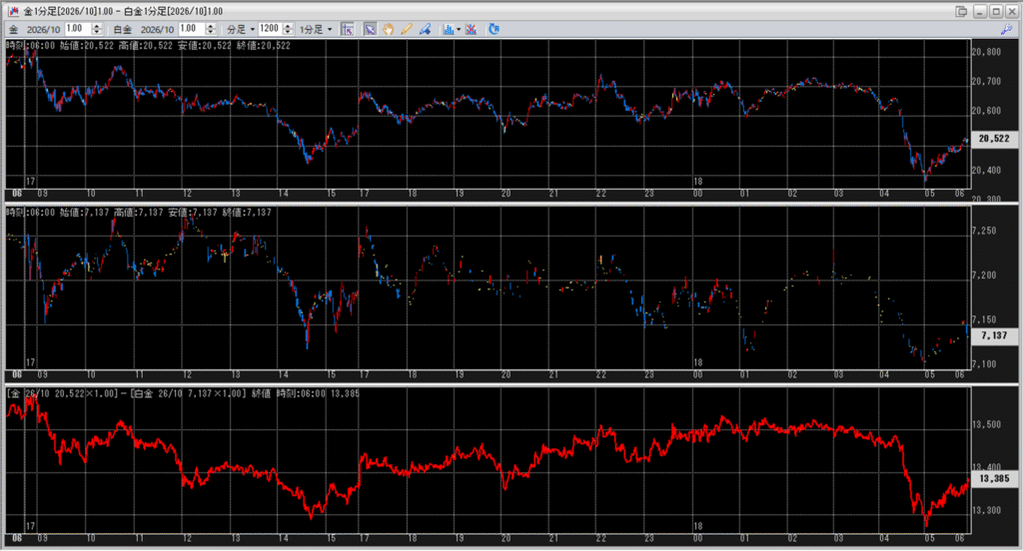
Task: Click the eraser tool icon
Action: [x=424, y=29]
